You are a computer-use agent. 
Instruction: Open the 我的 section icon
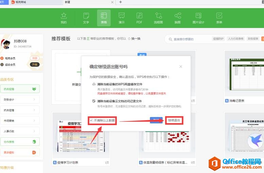click(64, 16)
